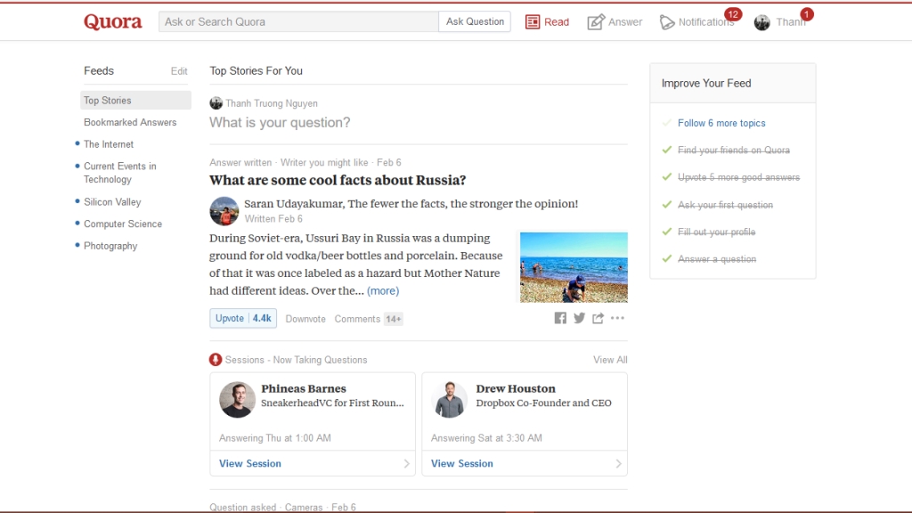This screenshot has height=513, width=912.
Task: Click View All sessions link
Action: click(610, 360)
